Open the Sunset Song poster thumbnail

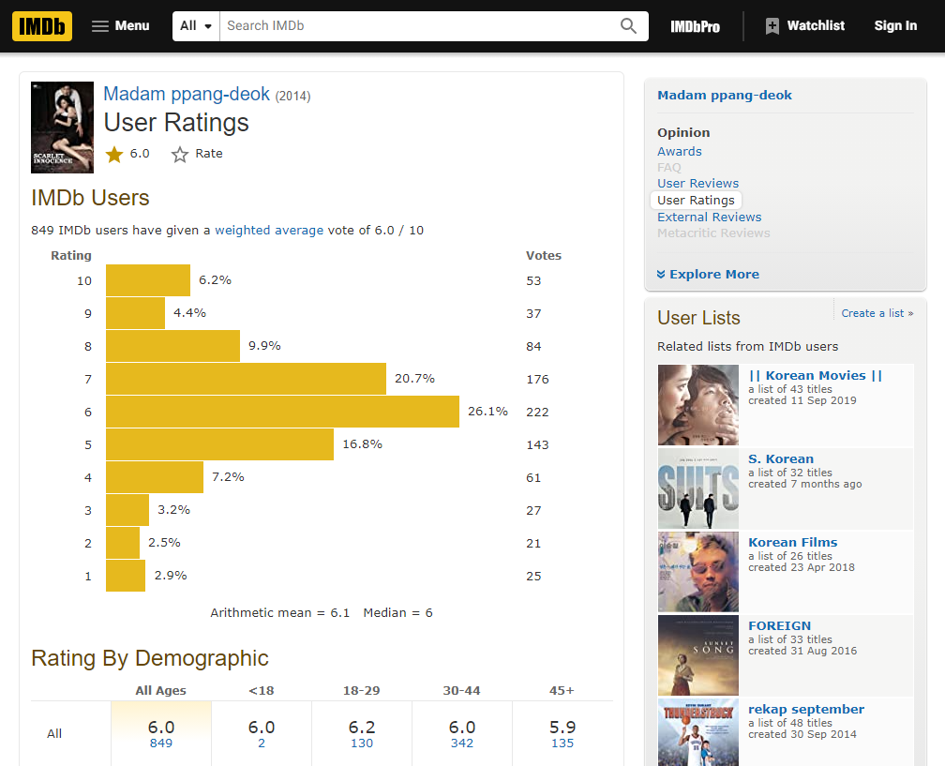coord(697,655)
